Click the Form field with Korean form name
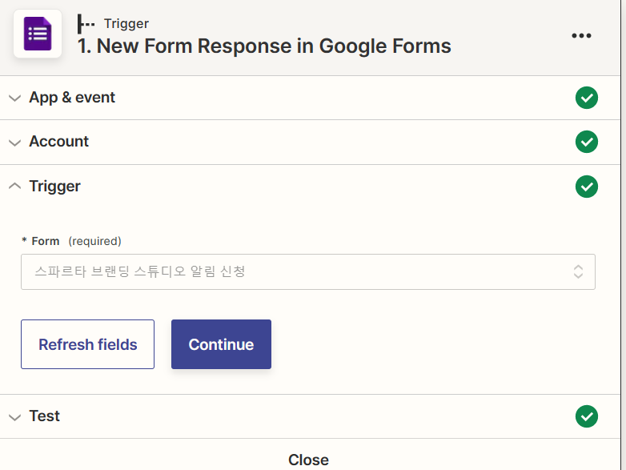Image resolution: width=626 pixels, height=470 pixels. [x=308, y=271]
